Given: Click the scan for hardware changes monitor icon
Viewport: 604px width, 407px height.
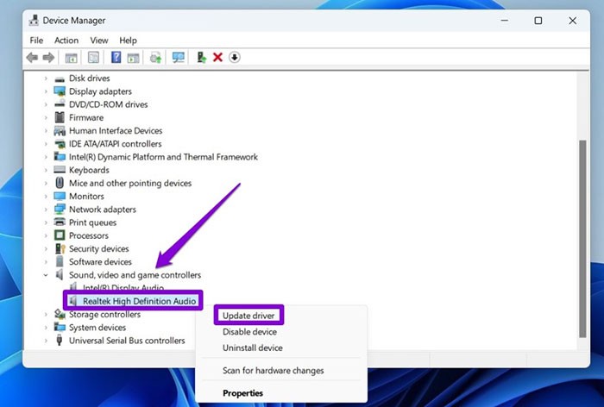Looking at the screenshot, I should click(x=179, y=58).
